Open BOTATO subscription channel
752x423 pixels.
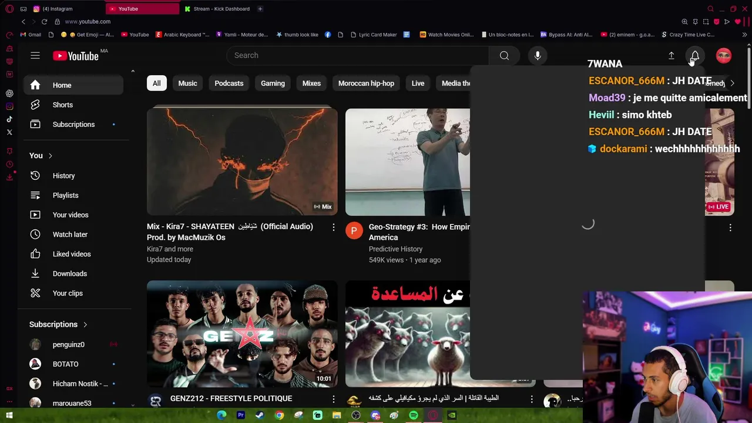point(73,364)
